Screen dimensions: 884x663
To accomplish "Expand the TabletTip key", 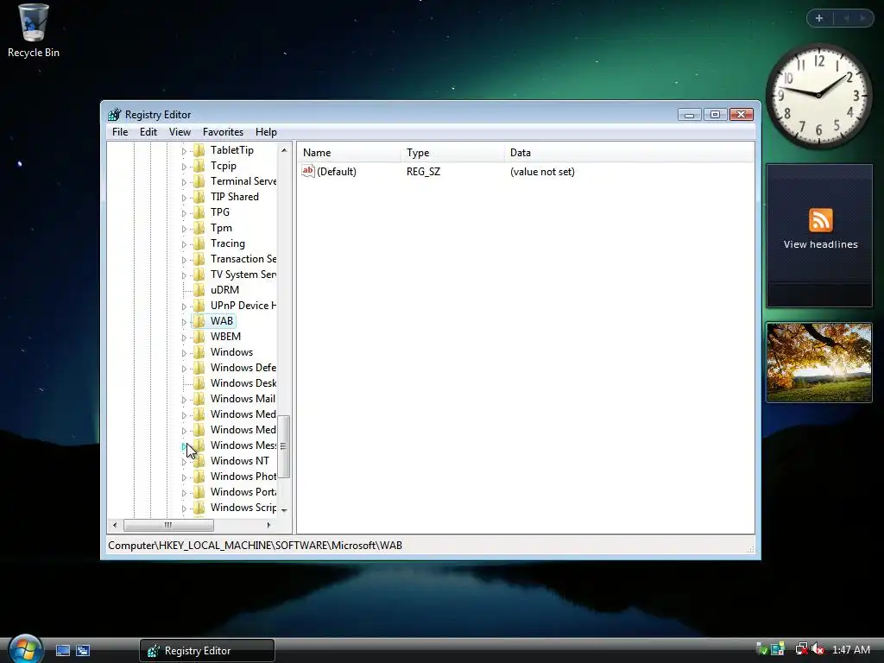I will point(184,151).
